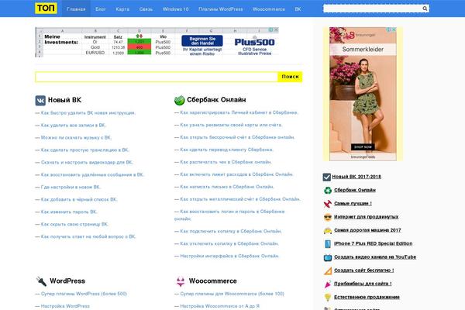Screen dimensions: 465x310
Task: Open link Настройки интерфейса в Сбербанк Онлайн
Action: tap(229, 256)
